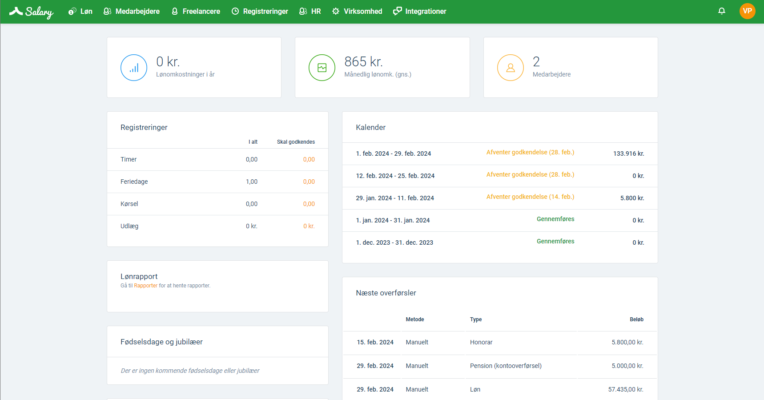Click the 'Skal godkendes' column header
Screen dimensions: 764x400
(x=296, y=142)
